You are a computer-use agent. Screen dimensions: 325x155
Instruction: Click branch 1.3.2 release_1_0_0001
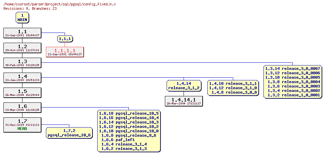pyautogui.click(x=294, y=95)
